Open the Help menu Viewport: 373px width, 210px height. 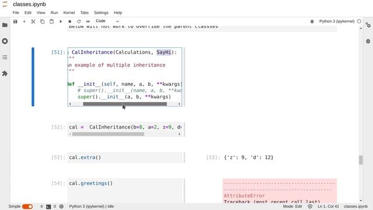coord(118,13)
